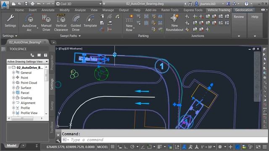Add a new drawing tab with plus

[53, 42]
